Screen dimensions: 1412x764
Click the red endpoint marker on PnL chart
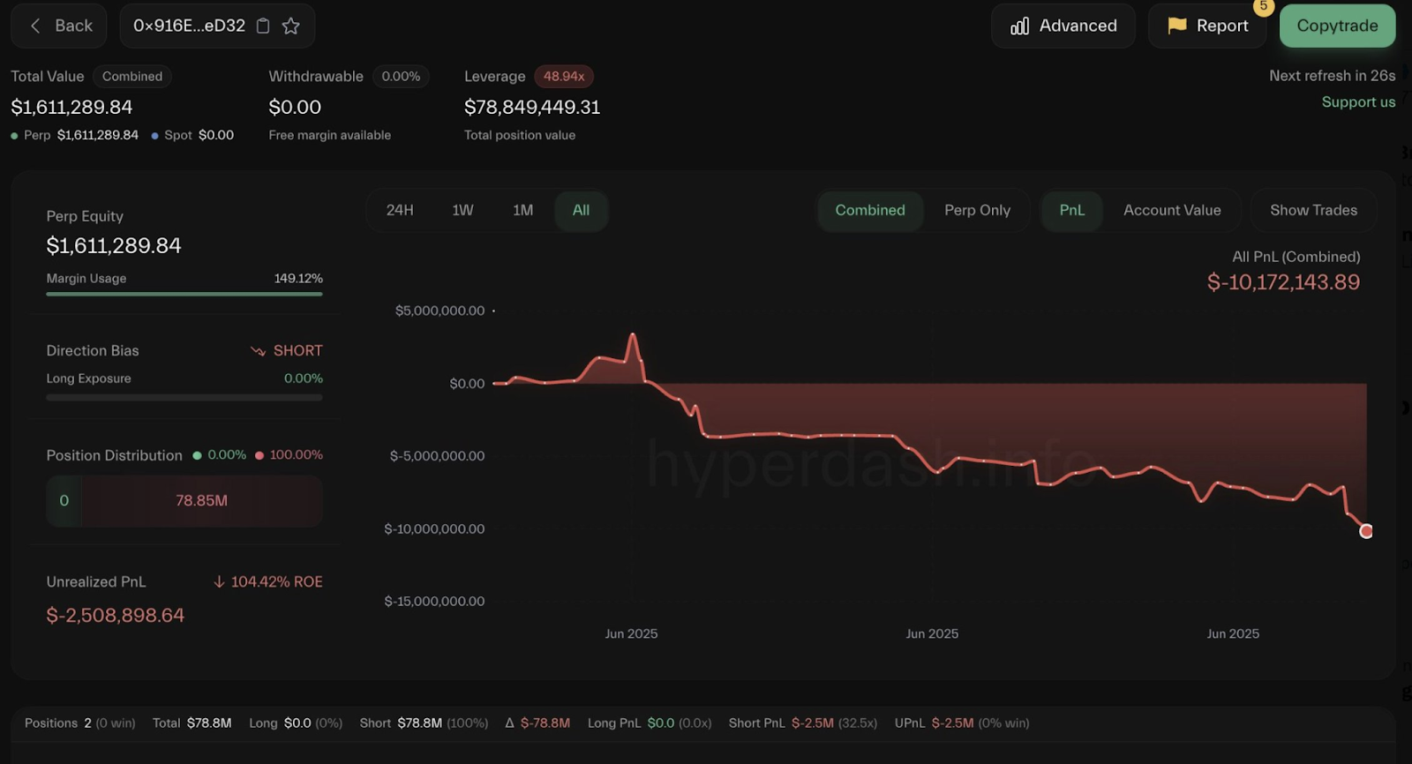(1366, 531)
